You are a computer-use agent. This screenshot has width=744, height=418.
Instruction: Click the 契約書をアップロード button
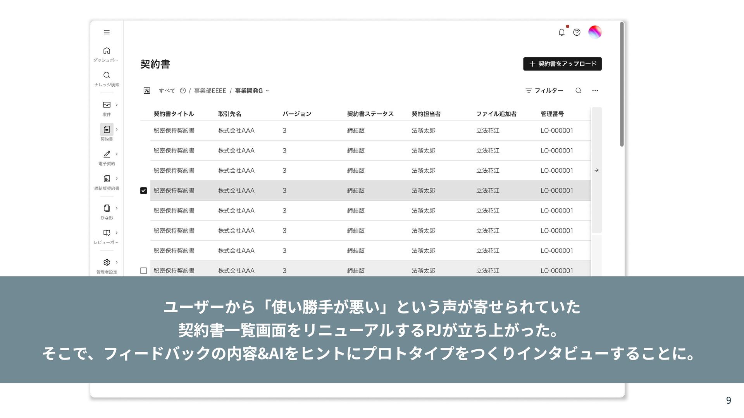[562, 64]
